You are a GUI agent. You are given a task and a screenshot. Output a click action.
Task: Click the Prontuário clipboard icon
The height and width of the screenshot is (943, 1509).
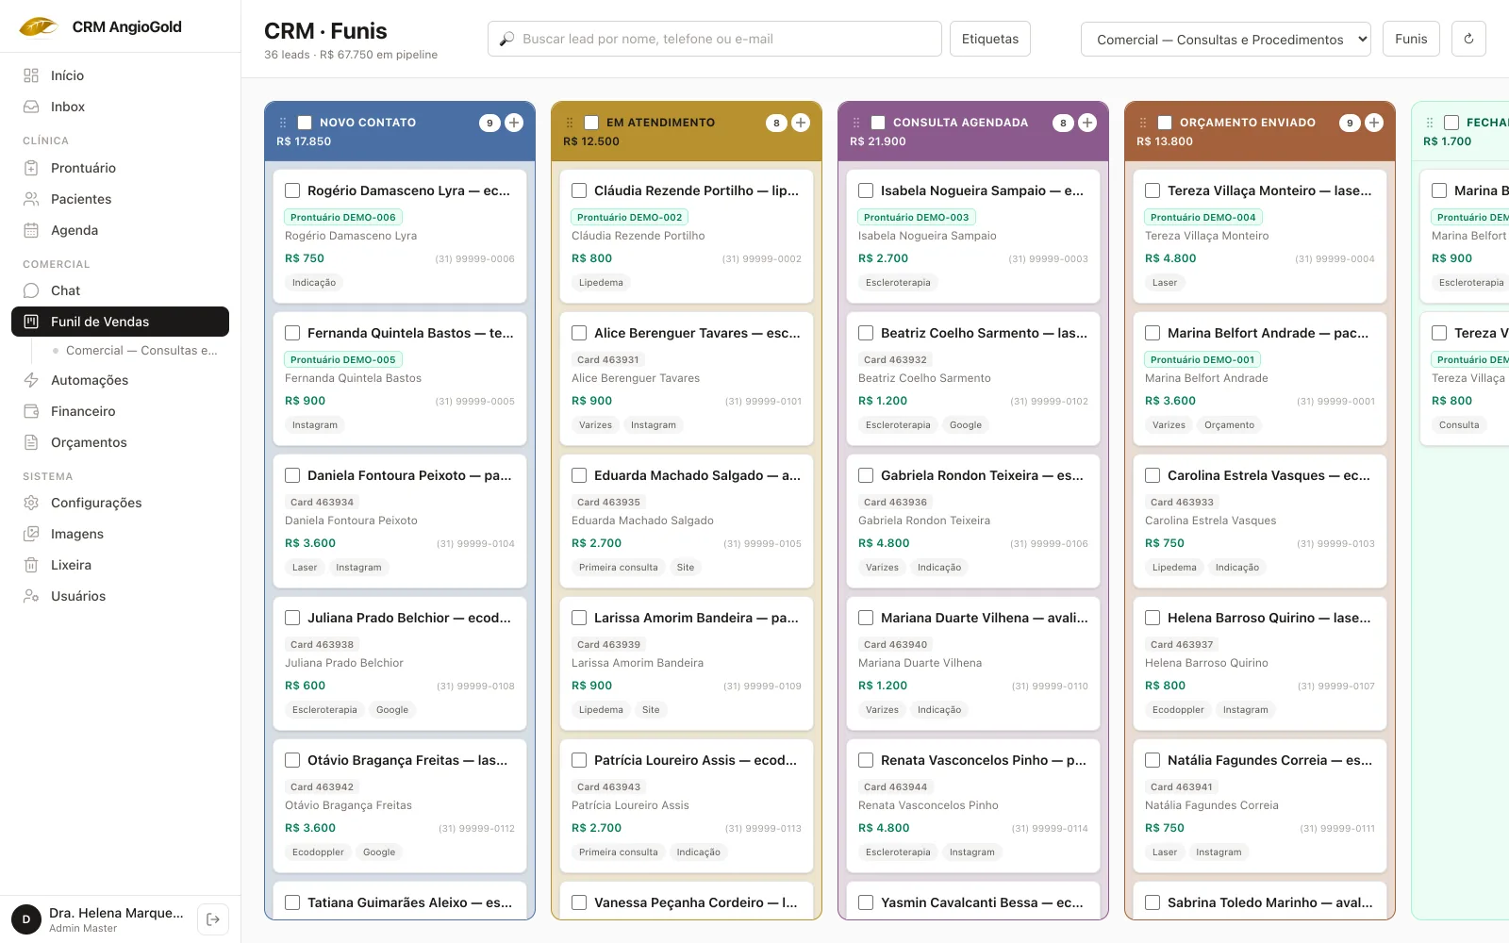[x=31, y=168]
